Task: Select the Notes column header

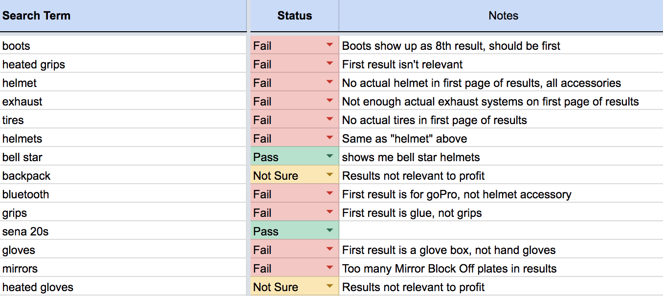Action: pyautogui.click(x=501, y=16)
